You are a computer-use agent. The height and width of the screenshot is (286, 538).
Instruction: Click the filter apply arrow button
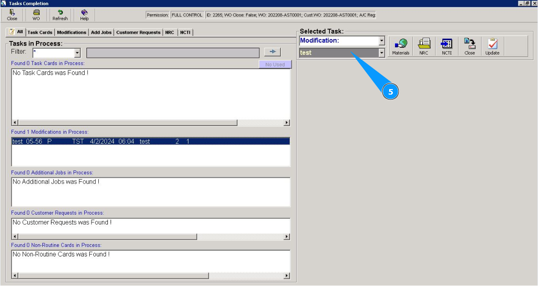point(273,52)
